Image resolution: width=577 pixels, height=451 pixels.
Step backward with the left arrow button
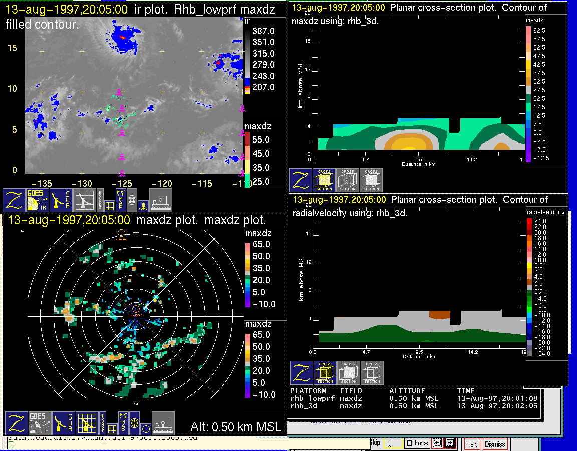coord(437,443)
